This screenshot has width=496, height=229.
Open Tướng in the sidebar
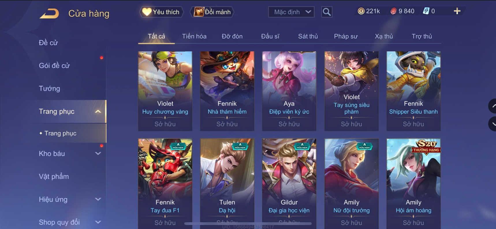click(x=49, y=88)
